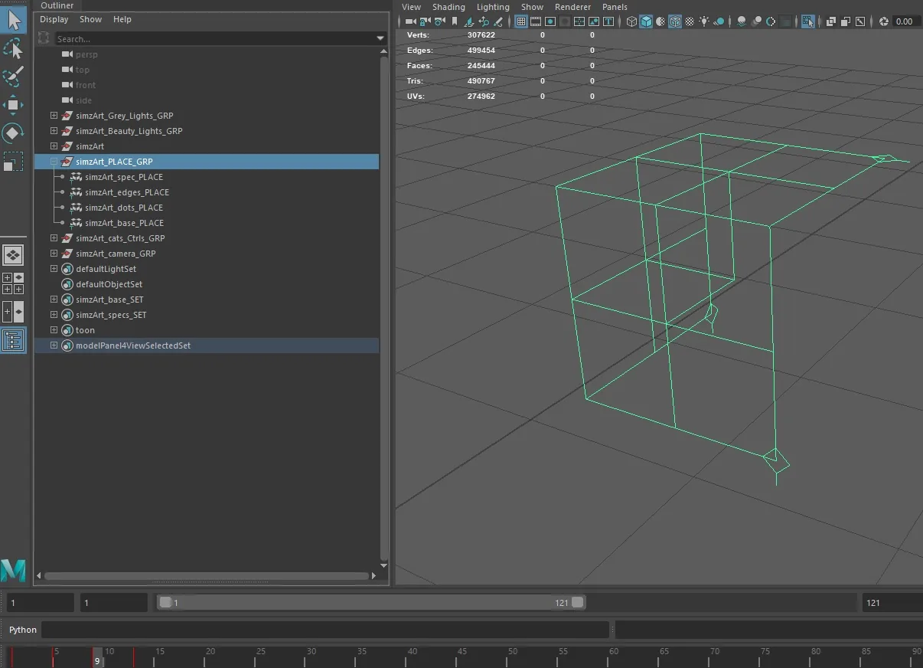Choose the Paint Selection tool
The height and width of the screenshot is (668, 923).
(14, 77)
